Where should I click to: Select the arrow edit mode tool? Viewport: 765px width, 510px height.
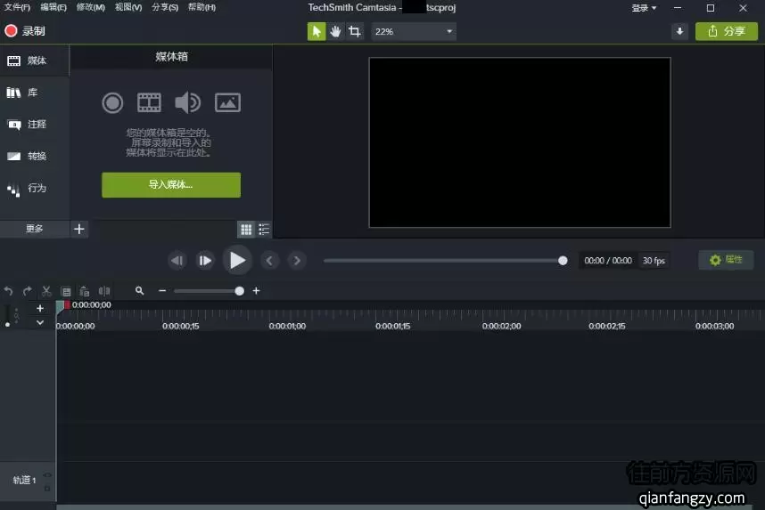tap(317, 32)
